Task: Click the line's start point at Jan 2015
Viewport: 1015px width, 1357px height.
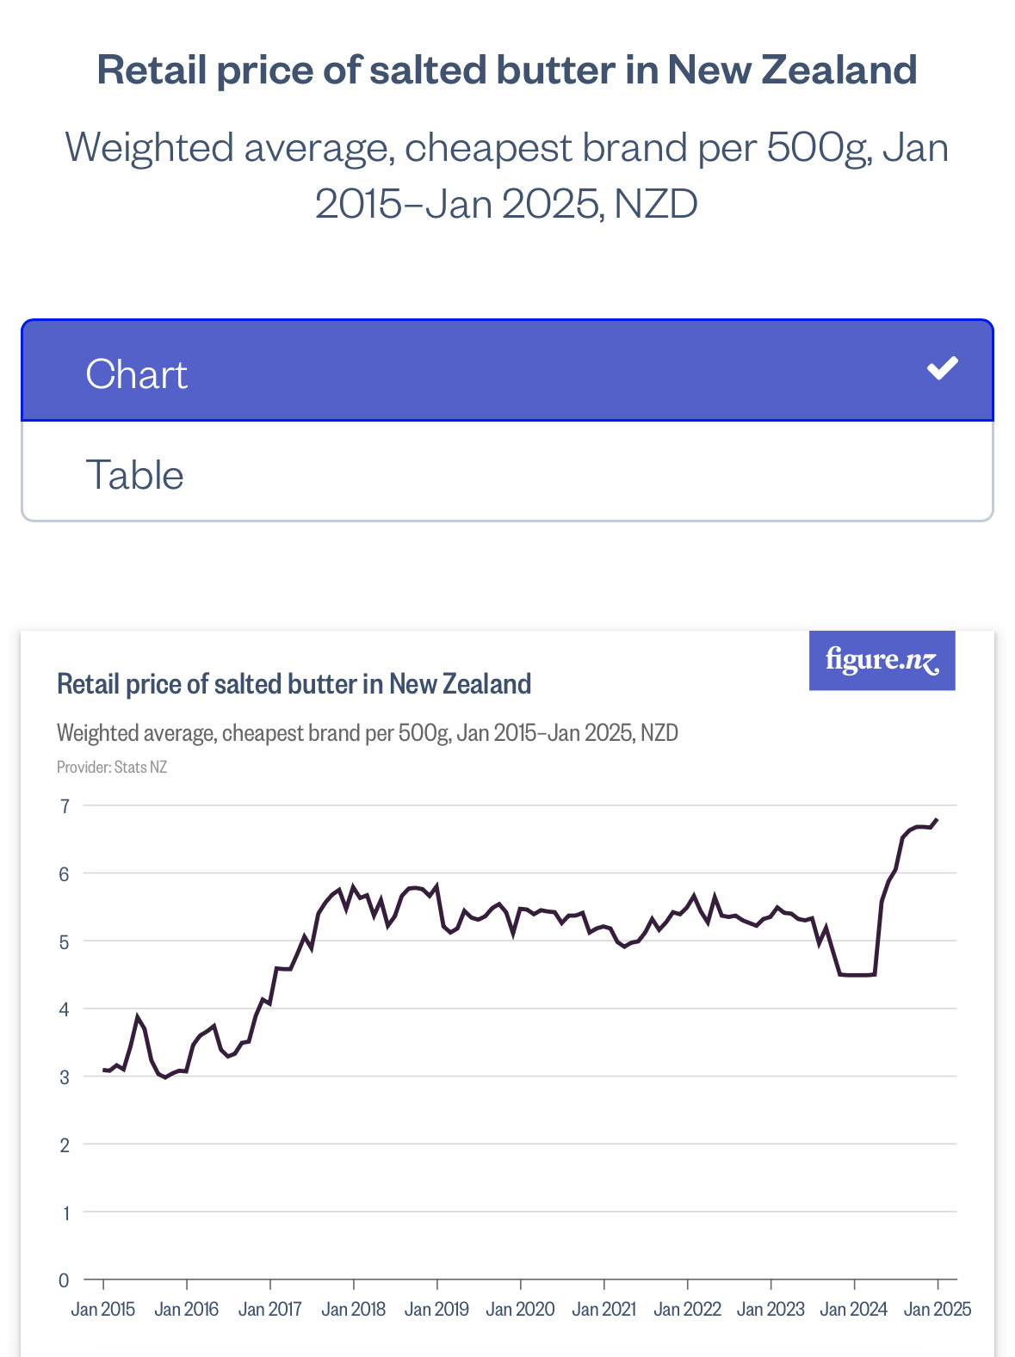Action: click(x=103, y=1070)
